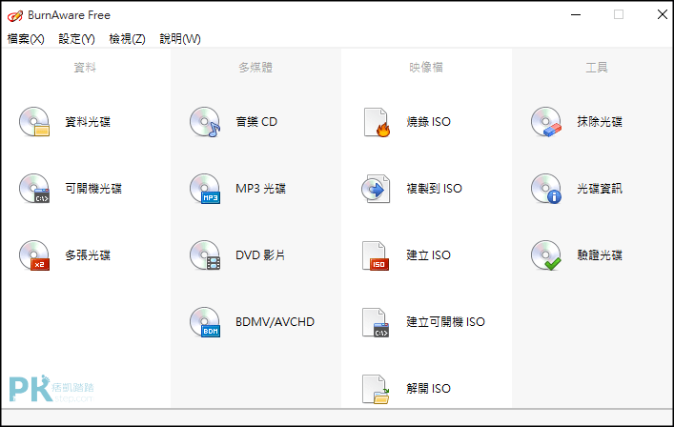
Task: Open the 檔案(X) menu
Action: click(x=26, y=39)
